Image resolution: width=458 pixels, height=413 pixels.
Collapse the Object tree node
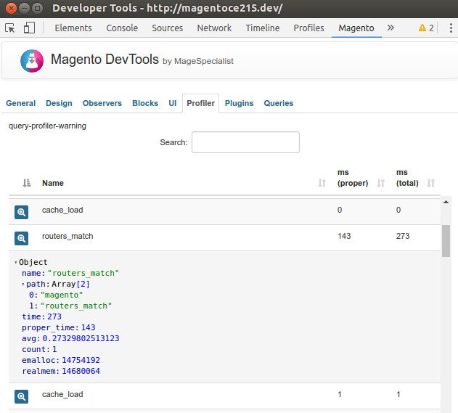(16, 263)
